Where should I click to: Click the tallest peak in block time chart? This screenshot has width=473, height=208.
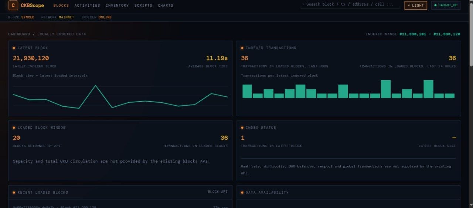[x=96, y=86]
